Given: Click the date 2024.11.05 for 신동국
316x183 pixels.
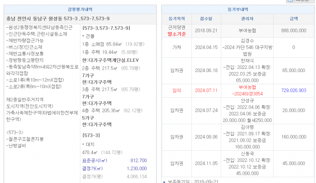Looking at the screenshot, I should click(x=207, y=163).
